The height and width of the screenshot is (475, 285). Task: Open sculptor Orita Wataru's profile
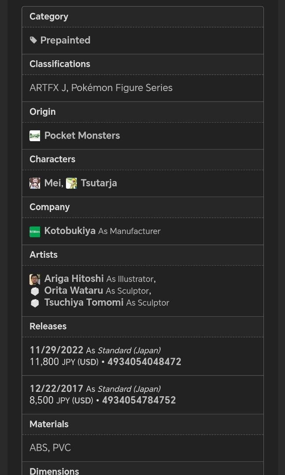pyautogui.click(x=73, y=291)
